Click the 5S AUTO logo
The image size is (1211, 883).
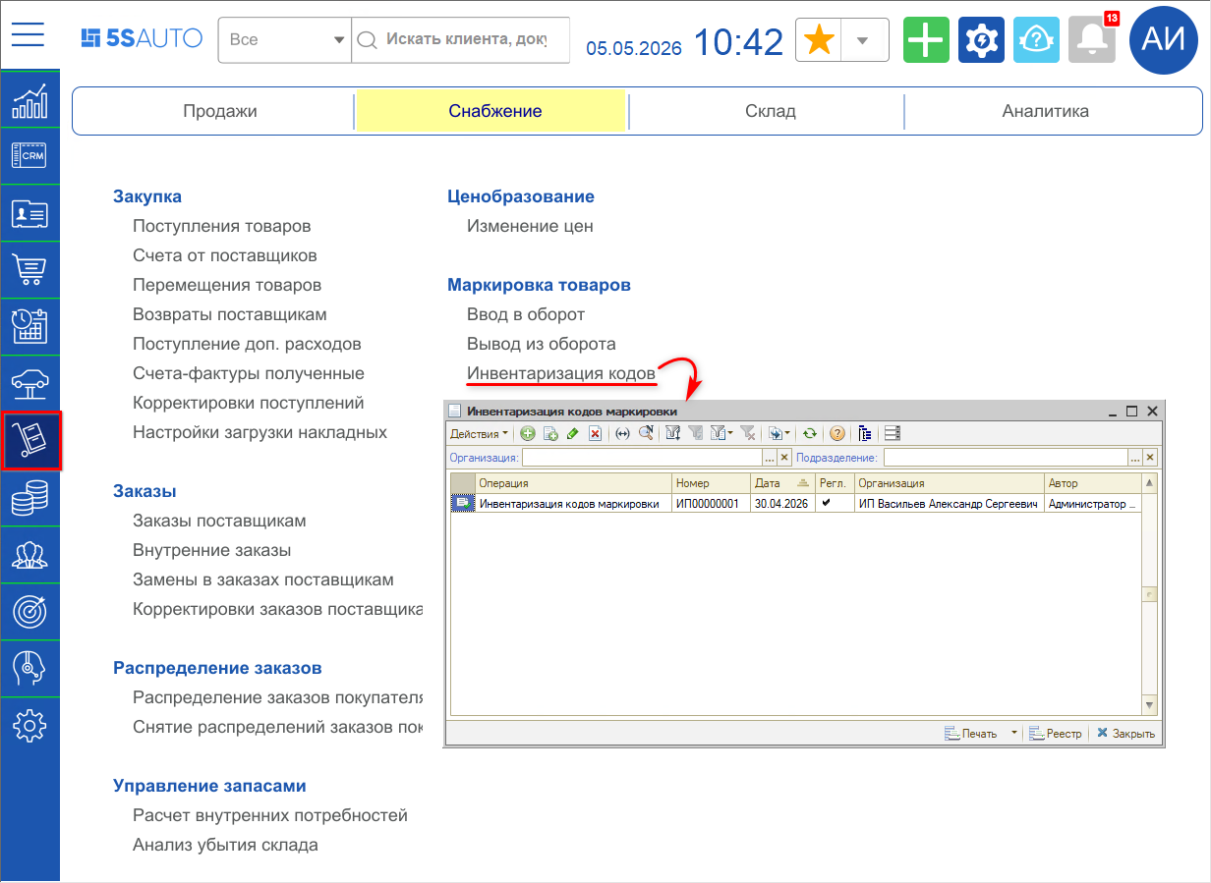coord(142,39)
